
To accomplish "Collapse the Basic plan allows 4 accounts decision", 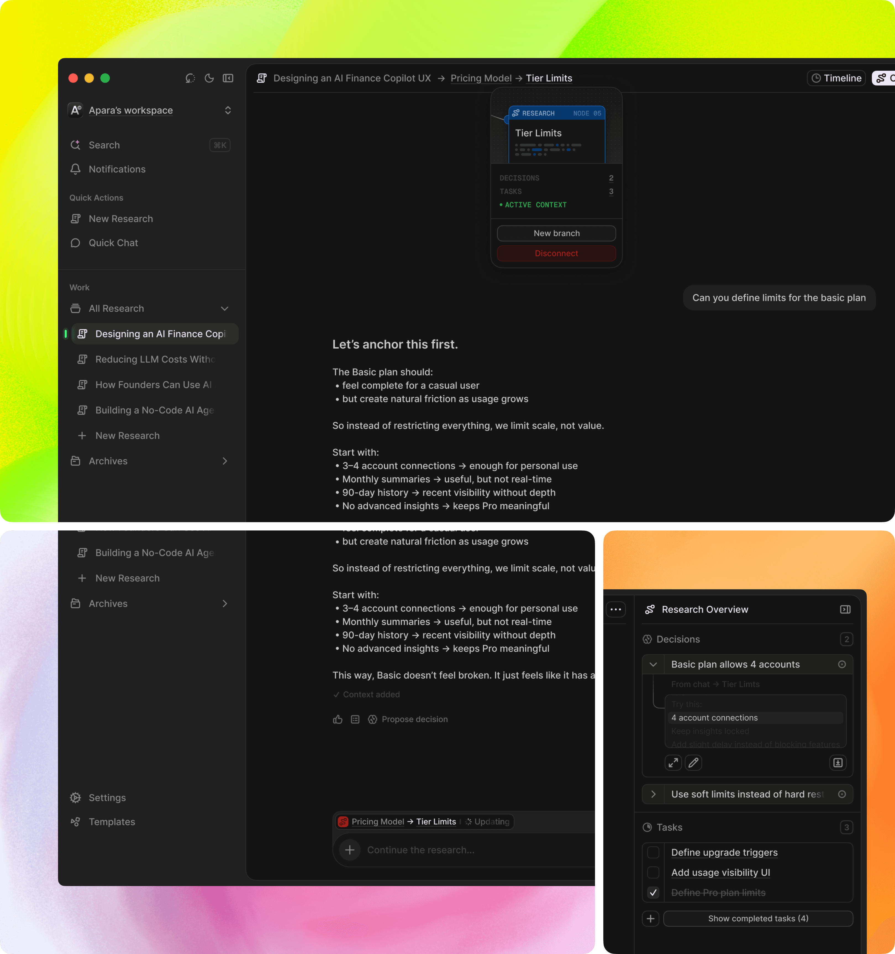I will coord(653,665).
